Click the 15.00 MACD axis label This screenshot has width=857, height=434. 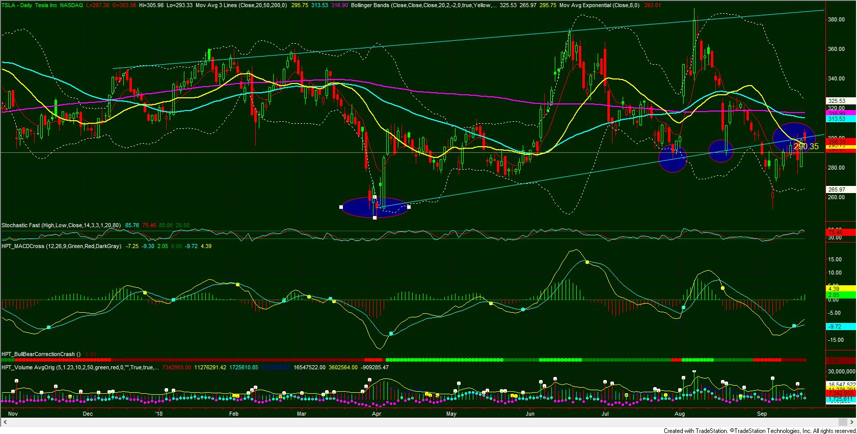[834, 259]
